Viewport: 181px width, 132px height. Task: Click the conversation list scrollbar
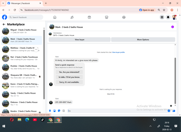click(x=44, y=64)
